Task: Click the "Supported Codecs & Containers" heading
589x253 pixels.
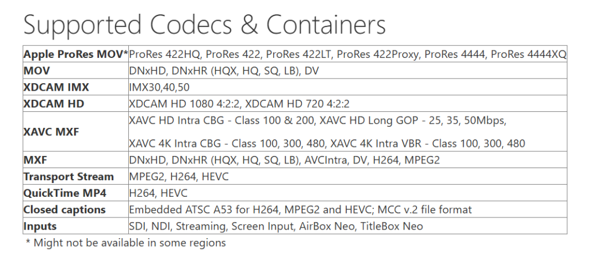Action: (x=204, y=25)
